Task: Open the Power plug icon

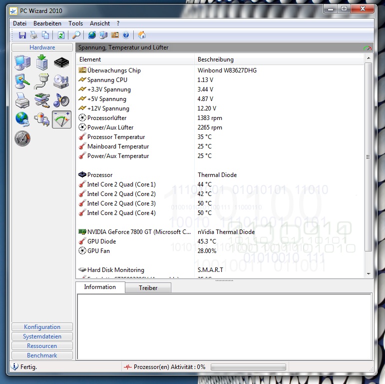Action: pyautogui.click(x=42, y=119)
